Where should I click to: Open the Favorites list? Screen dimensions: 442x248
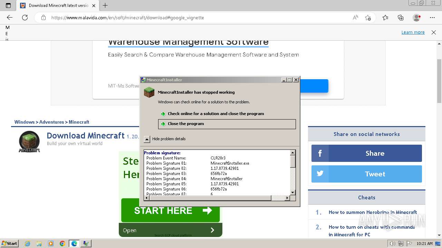click(x=385, y=18)
